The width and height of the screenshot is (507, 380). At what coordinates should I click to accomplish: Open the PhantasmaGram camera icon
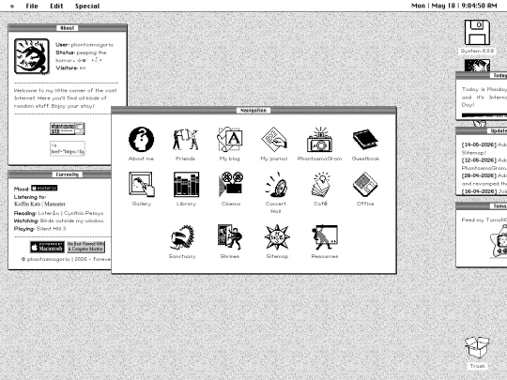(x=319, y=139)
